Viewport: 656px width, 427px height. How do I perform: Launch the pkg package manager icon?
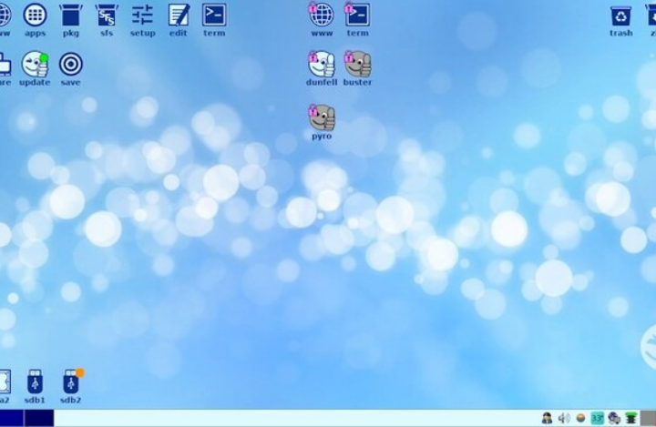click(70, 15)
